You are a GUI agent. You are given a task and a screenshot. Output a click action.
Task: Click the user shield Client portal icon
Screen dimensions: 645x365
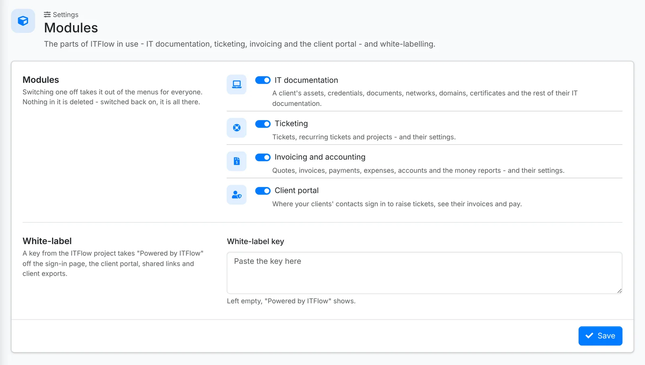click(237, 195)
